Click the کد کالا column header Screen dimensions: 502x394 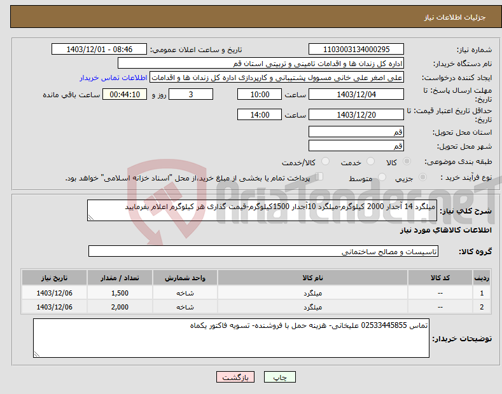440,278
